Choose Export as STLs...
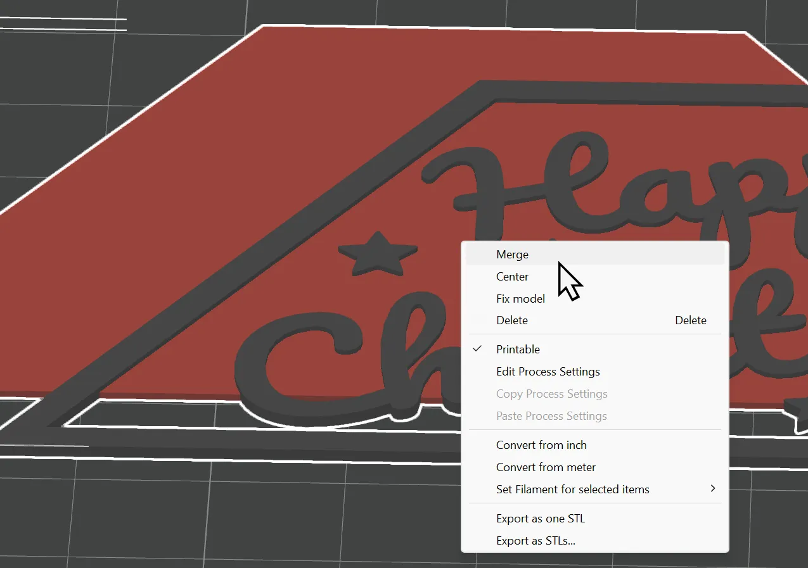The image size is (808, 568). click(x=595, y=541)
